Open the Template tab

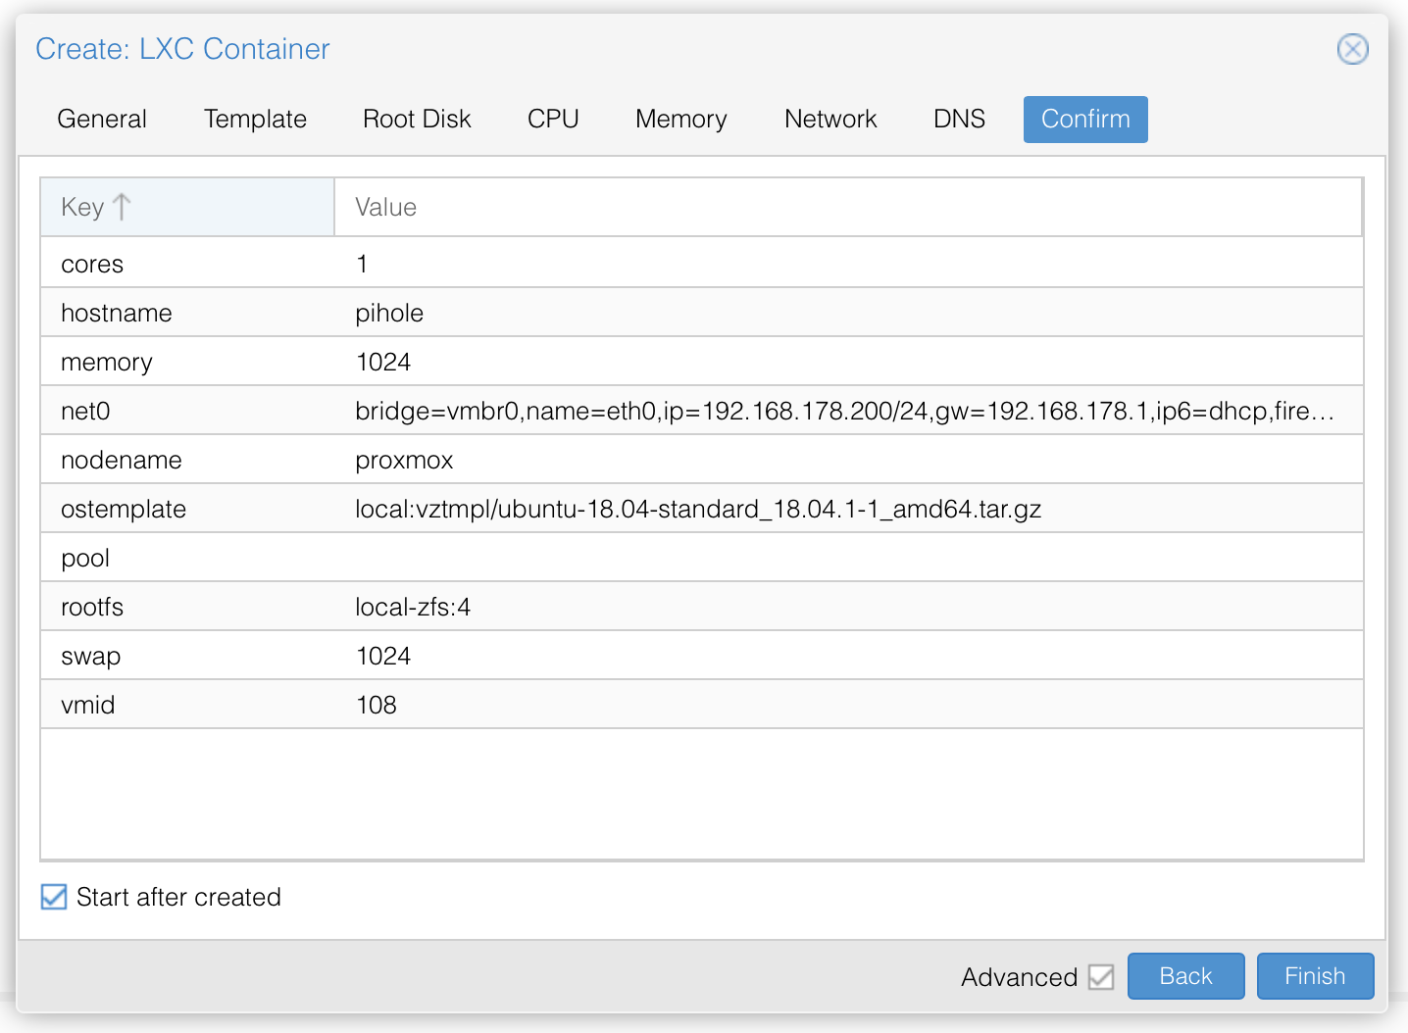255,119
